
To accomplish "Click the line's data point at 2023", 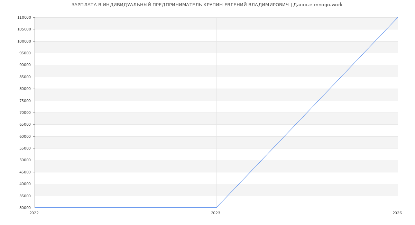I will coord(216,208).
